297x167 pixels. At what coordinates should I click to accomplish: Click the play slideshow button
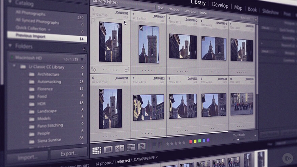[288, 158]
